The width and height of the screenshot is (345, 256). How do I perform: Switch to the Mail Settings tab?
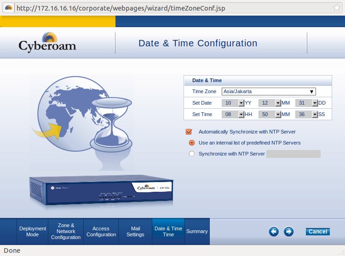(x=135, y=232)
